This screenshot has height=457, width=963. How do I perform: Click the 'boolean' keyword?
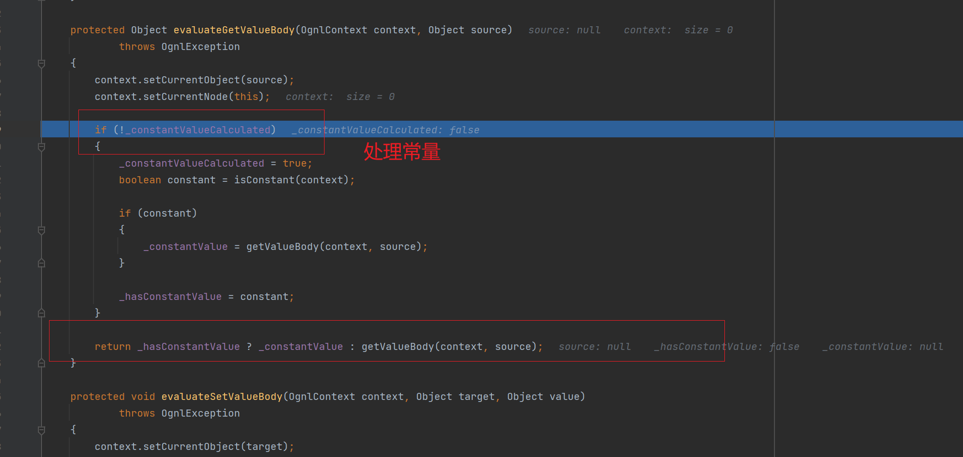coord(140,180)
